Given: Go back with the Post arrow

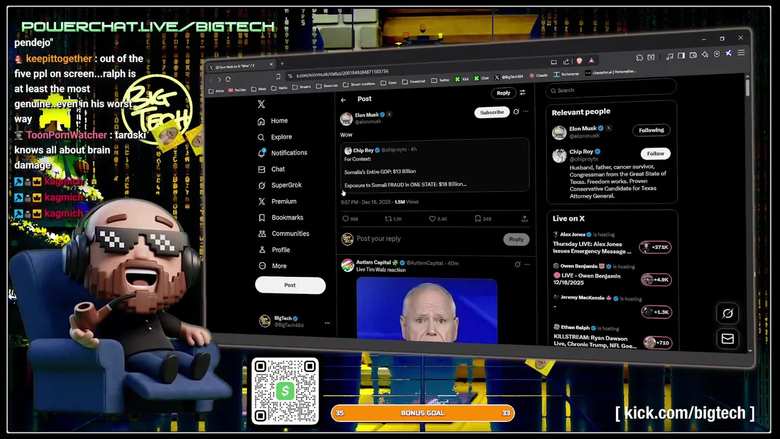Looking at the screenshot, I should pyautogui.click(x=343, y=100).
